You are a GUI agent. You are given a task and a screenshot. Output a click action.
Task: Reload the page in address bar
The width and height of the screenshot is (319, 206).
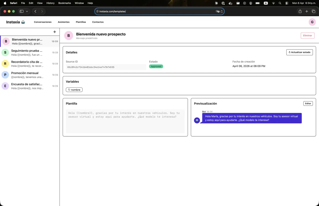(222, 11)
